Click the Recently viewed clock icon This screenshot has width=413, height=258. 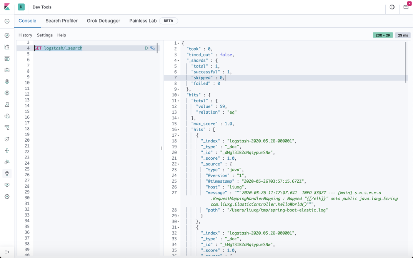[7, 22]
